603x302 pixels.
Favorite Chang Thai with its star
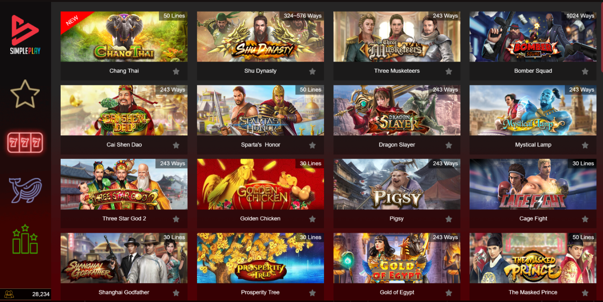tap(176, 71)
